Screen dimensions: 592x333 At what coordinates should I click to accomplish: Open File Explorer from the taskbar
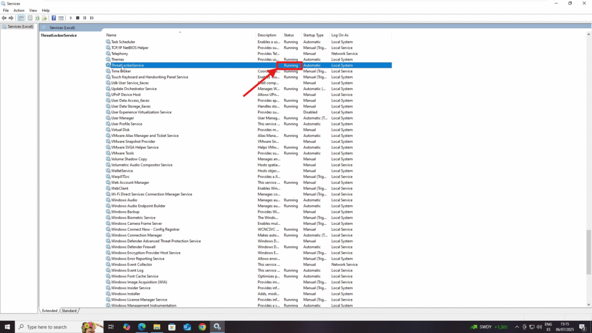click(157, 327)
